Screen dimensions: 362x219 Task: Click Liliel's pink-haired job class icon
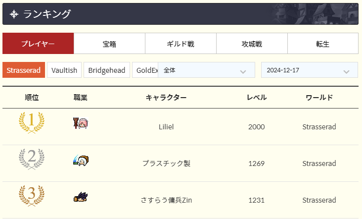[x=81, y=123]
